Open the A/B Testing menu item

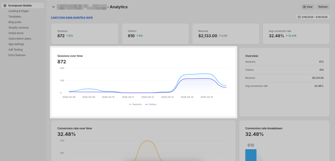15,50
